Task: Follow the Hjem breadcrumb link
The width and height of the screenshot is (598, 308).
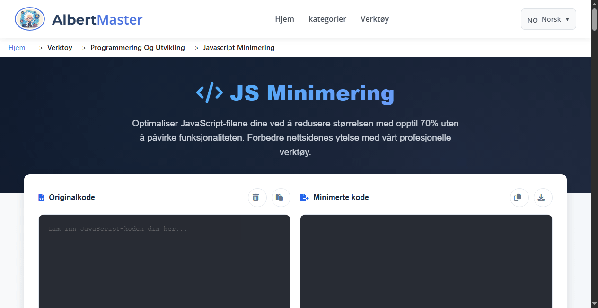Action: (17, 47)
